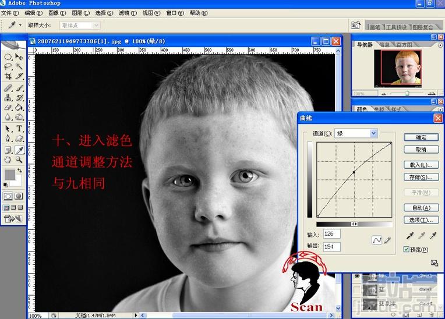Open the View menu
Image resolution: width=445 pixels, height=319 pixels.
[151, 13]
